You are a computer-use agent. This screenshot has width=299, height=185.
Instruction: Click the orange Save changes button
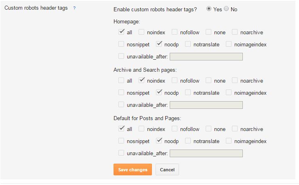pos(133,169)
